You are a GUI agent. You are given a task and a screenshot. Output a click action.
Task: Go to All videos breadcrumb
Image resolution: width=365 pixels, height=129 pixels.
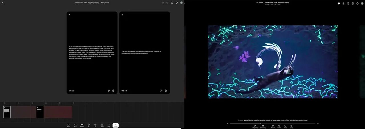pyautogui.click(x=259, y=3)
